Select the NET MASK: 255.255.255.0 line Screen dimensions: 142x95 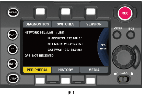coord(65,44)
